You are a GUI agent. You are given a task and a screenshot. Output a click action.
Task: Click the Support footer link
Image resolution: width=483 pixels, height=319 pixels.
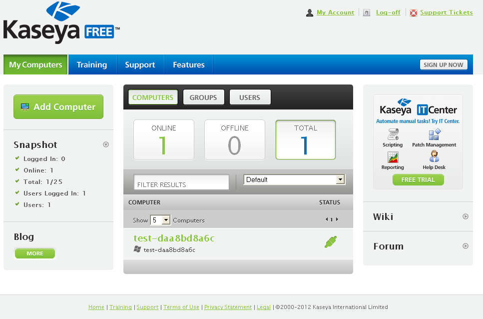click(147, 307)
